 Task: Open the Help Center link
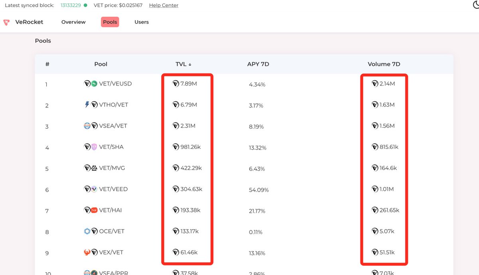[164, 6]
